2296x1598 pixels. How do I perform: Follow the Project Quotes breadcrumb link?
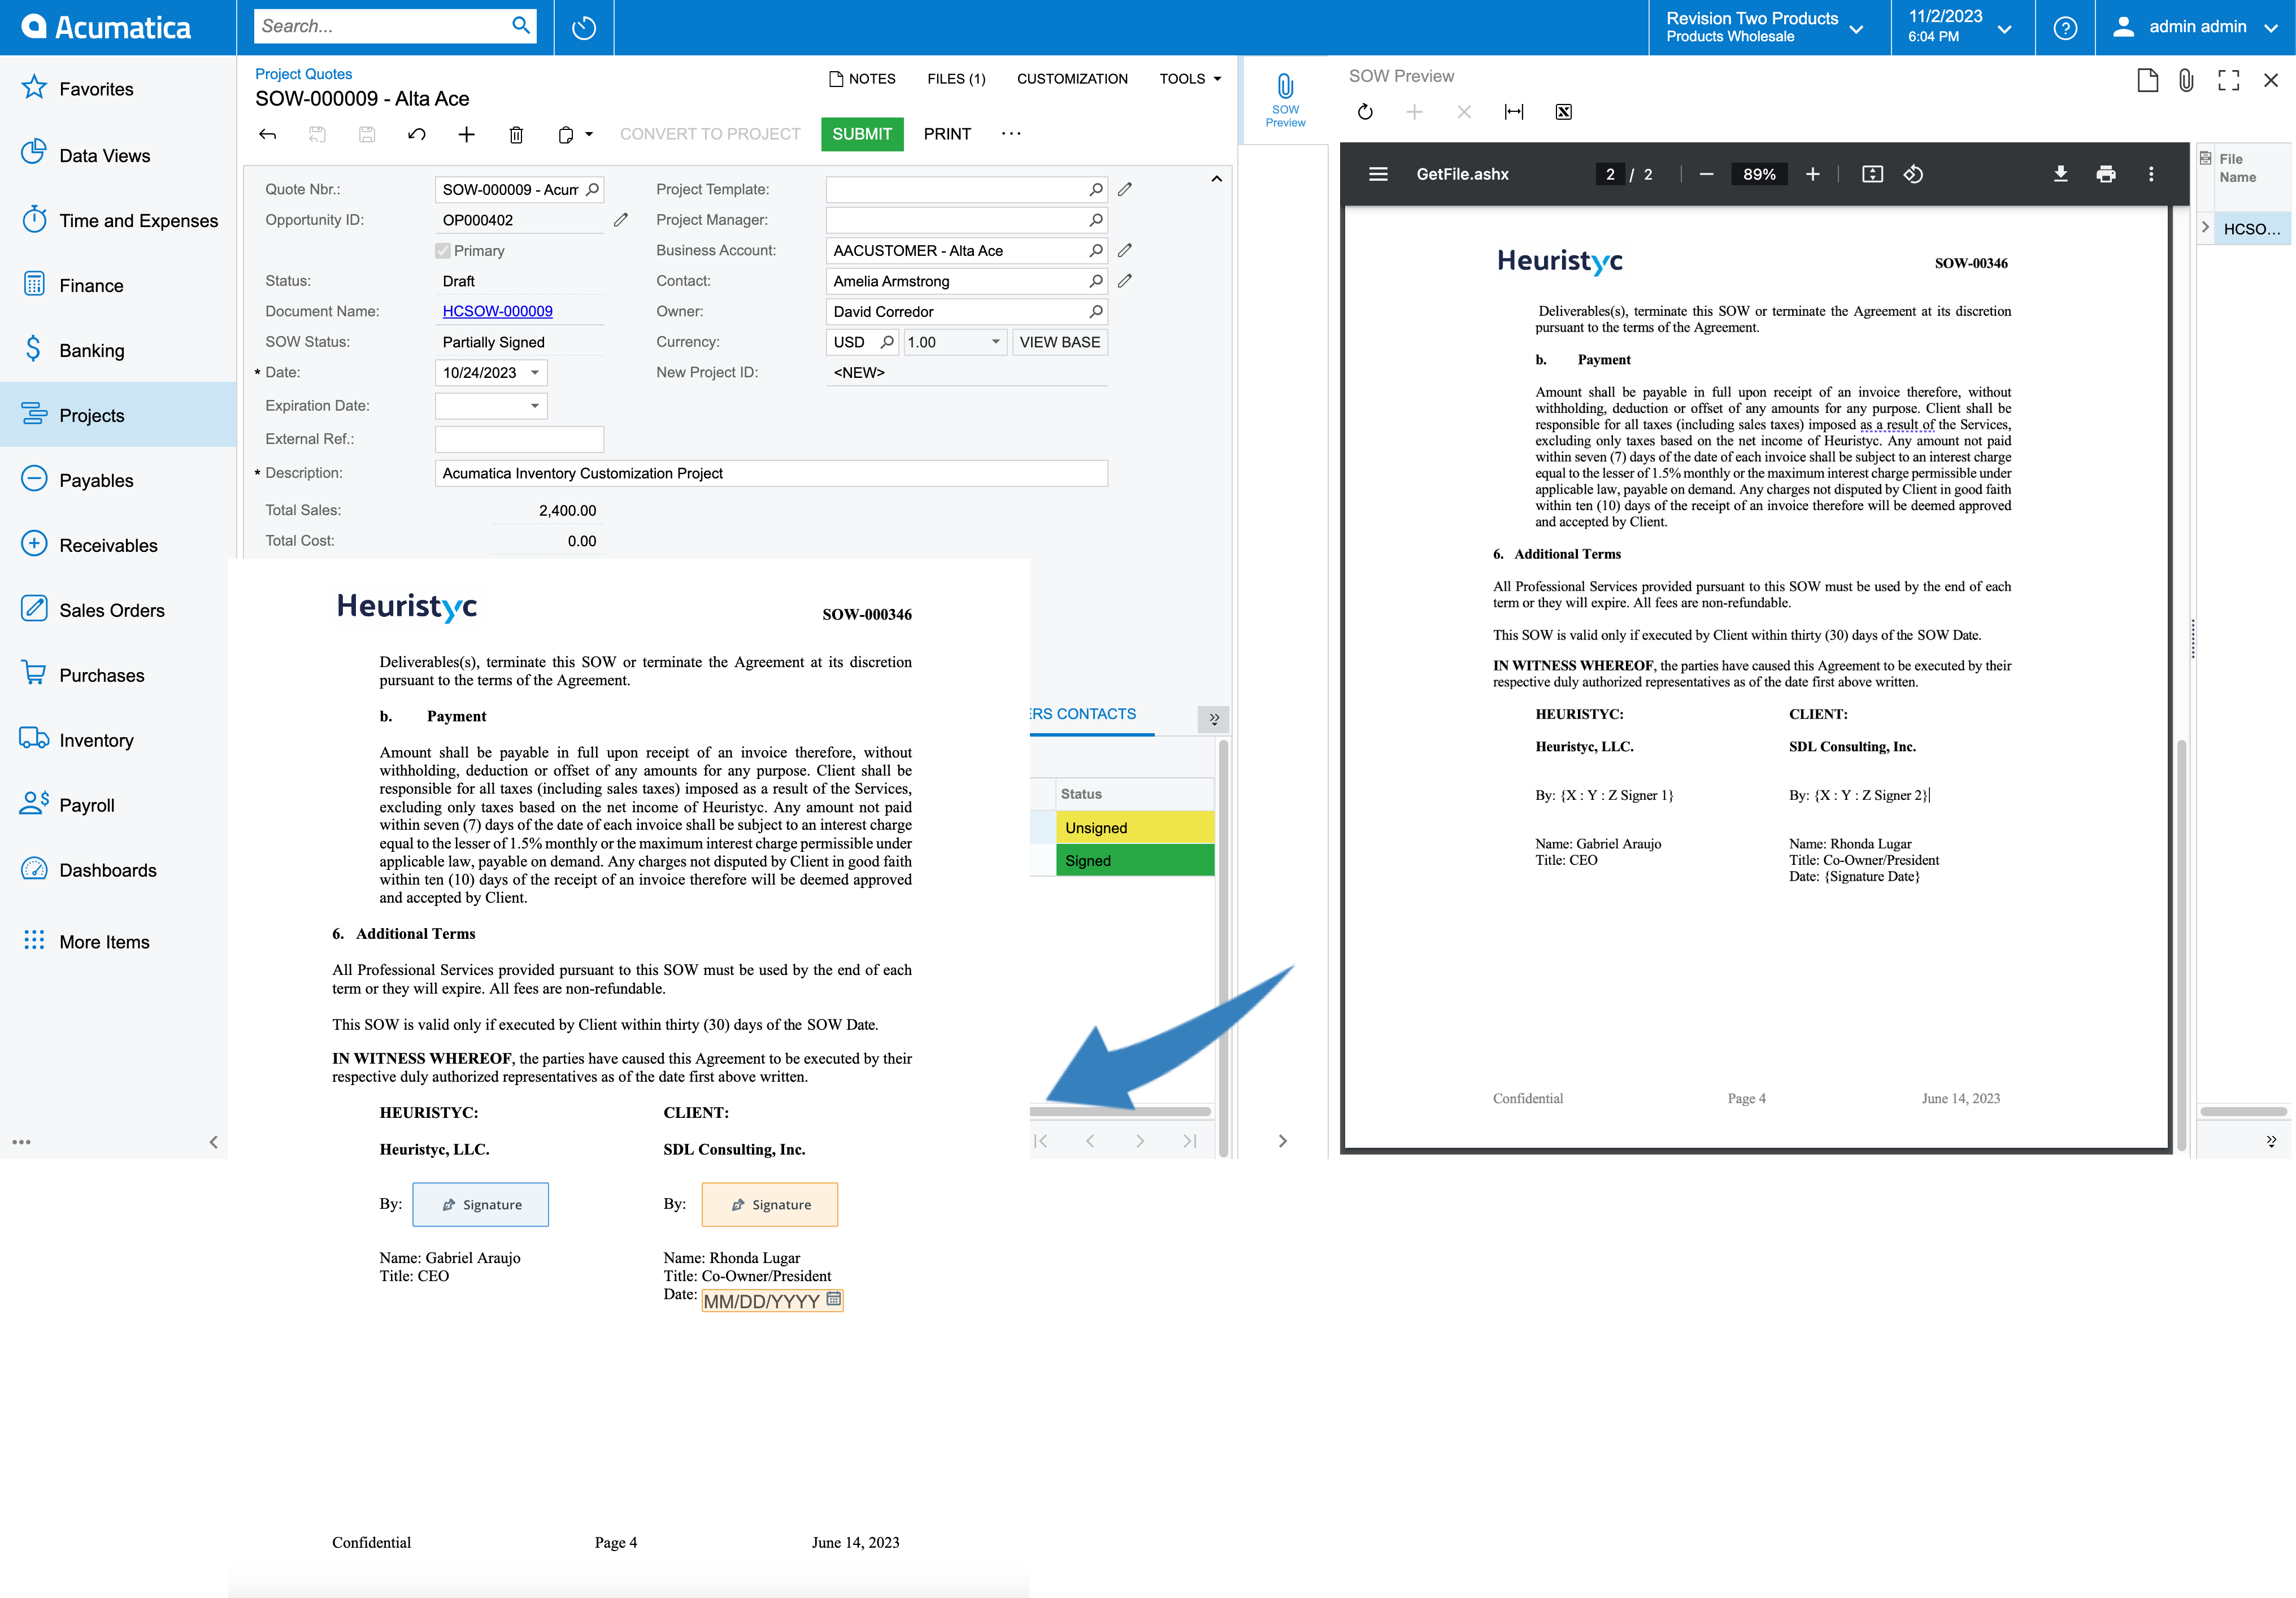(x=303, y=73)
